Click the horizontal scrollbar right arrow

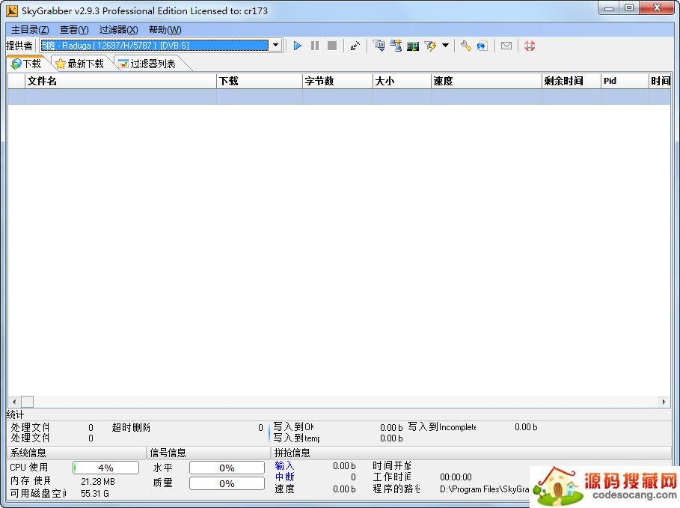coord(664,402)
